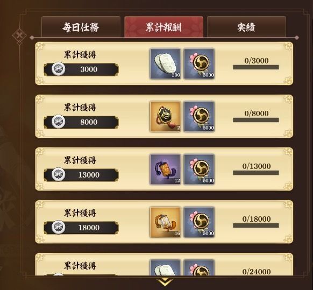This screenshot has height=290, width=313.
Task: Click the crossed tools emblem at the panel's left corner
Action: point(19,36)
